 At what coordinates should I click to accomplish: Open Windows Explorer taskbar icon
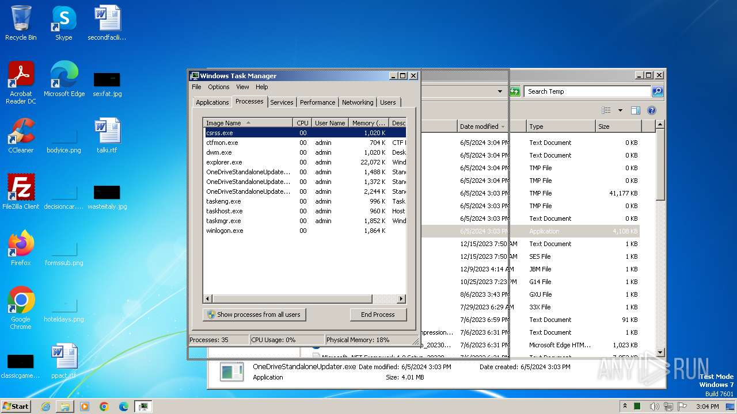(x=65, y=407)
